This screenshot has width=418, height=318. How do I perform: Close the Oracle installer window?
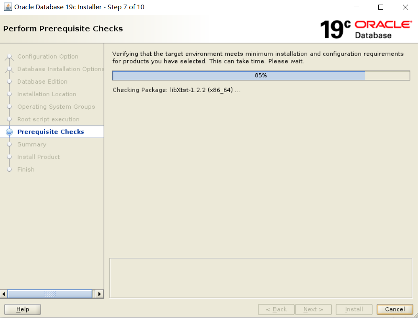(x=405, y=7)
